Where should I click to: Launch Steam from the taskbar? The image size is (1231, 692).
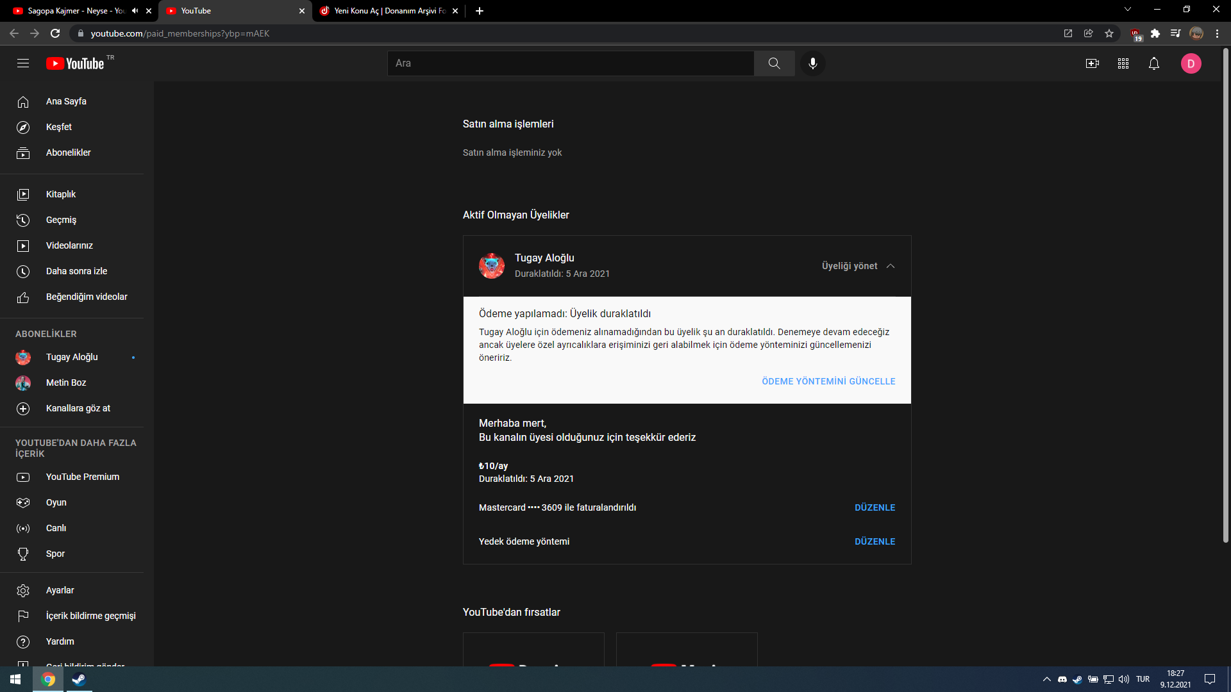(x=78, y=679)
